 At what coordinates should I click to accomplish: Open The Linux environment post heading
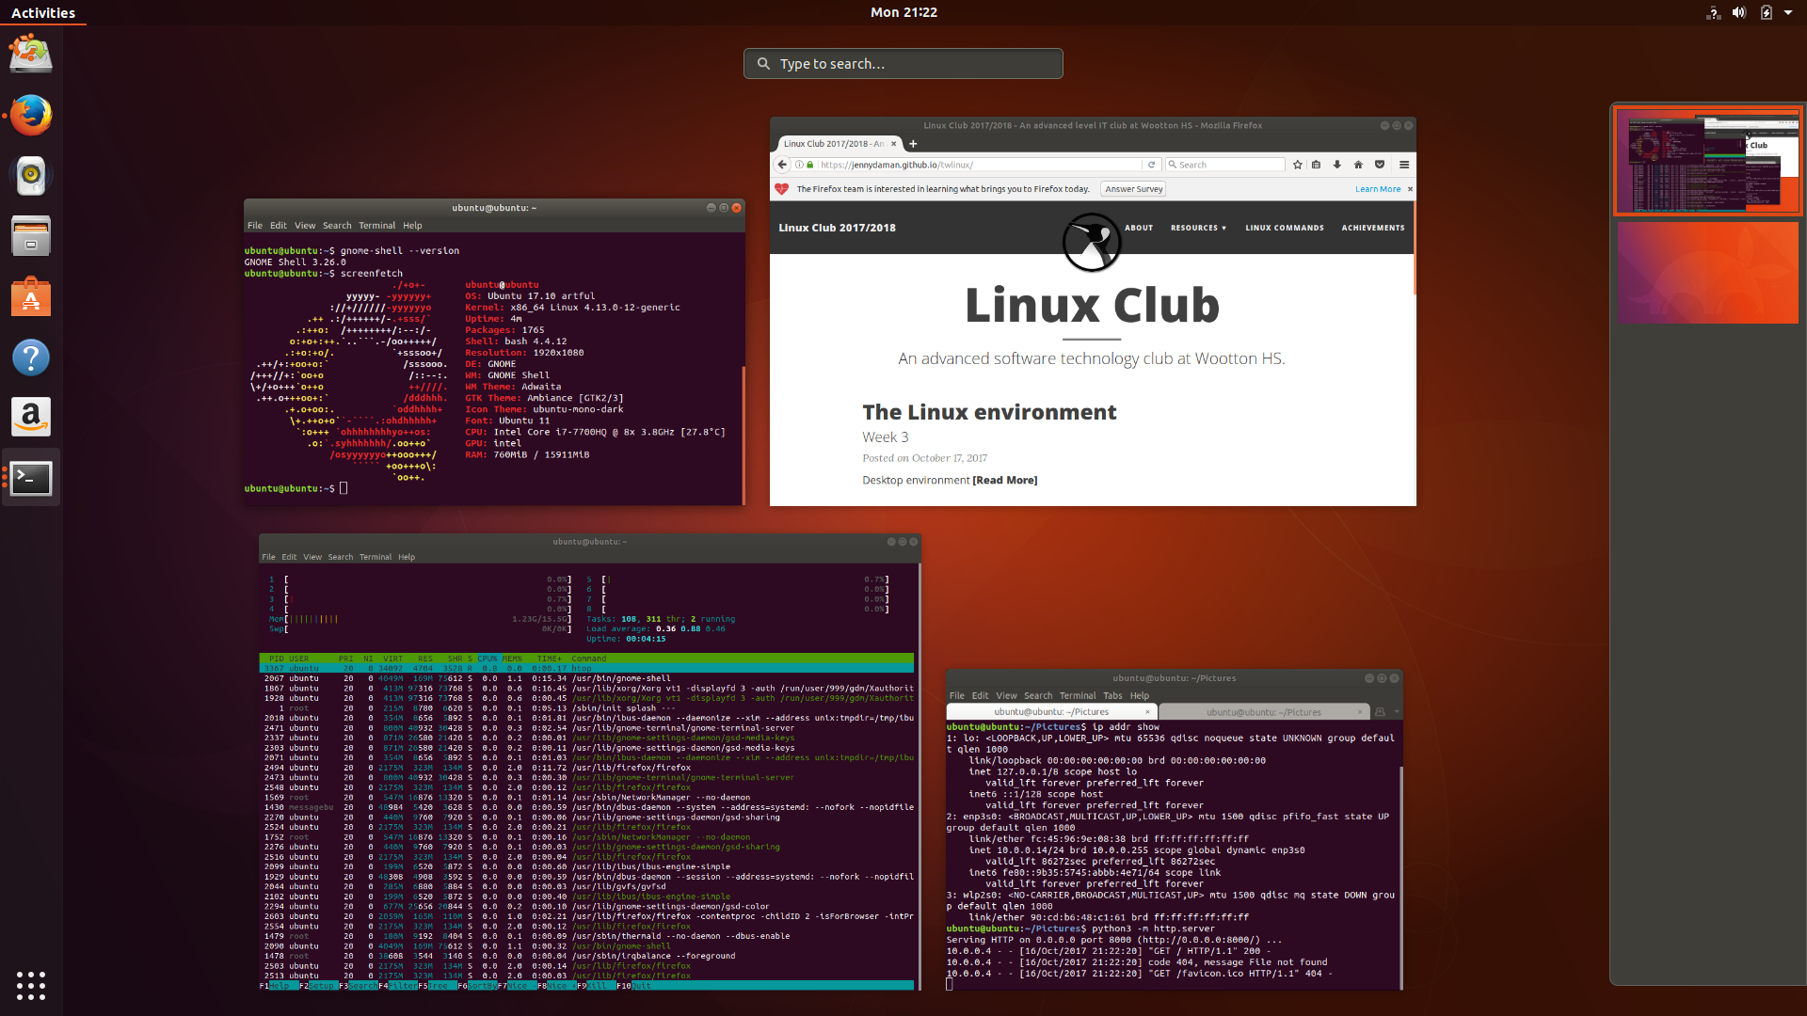point(989,412)
